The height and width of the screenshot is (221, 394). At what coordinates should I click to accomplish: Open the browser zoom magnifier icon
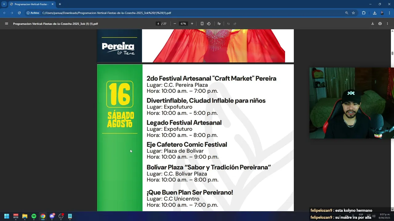tap(347, 13)
